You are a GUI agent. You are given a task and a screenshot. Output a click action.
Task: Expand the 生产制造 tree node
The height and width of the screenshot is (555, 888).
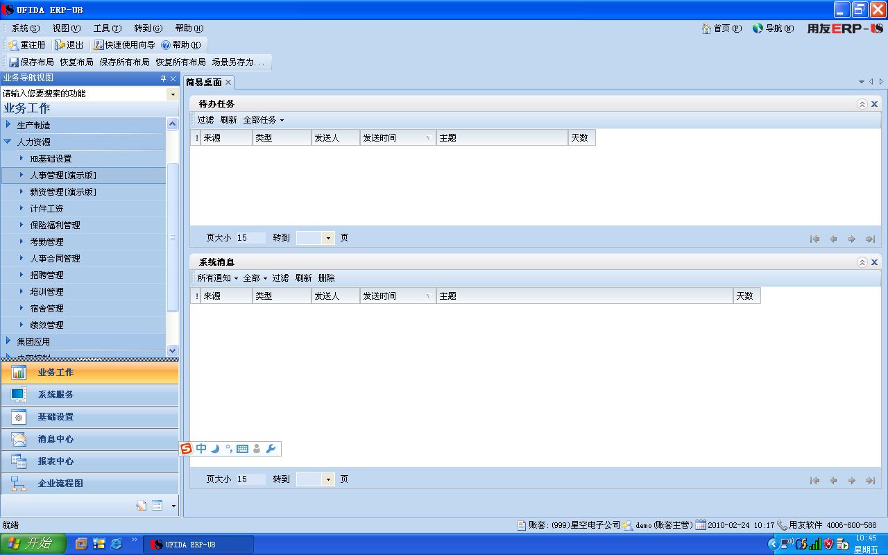coord(8,125)
